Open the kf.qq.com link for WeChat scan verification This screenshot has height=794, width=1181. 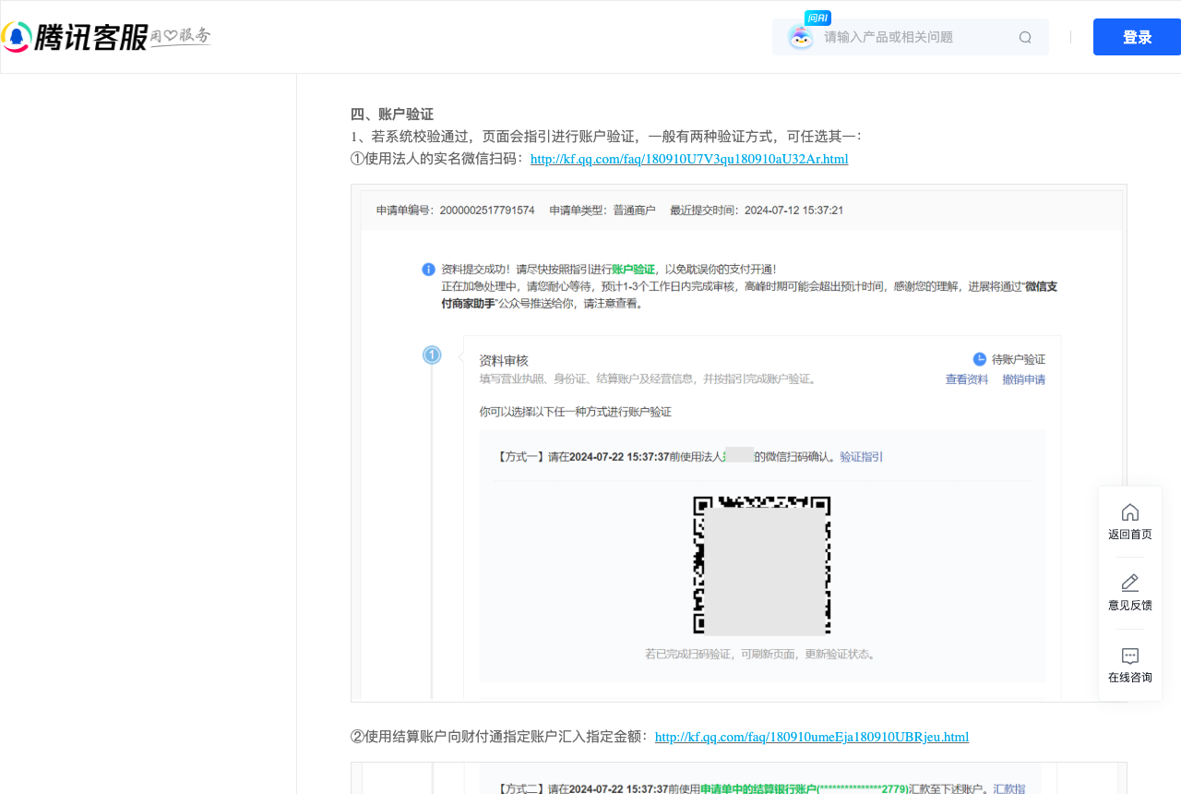tap(689, 159)
